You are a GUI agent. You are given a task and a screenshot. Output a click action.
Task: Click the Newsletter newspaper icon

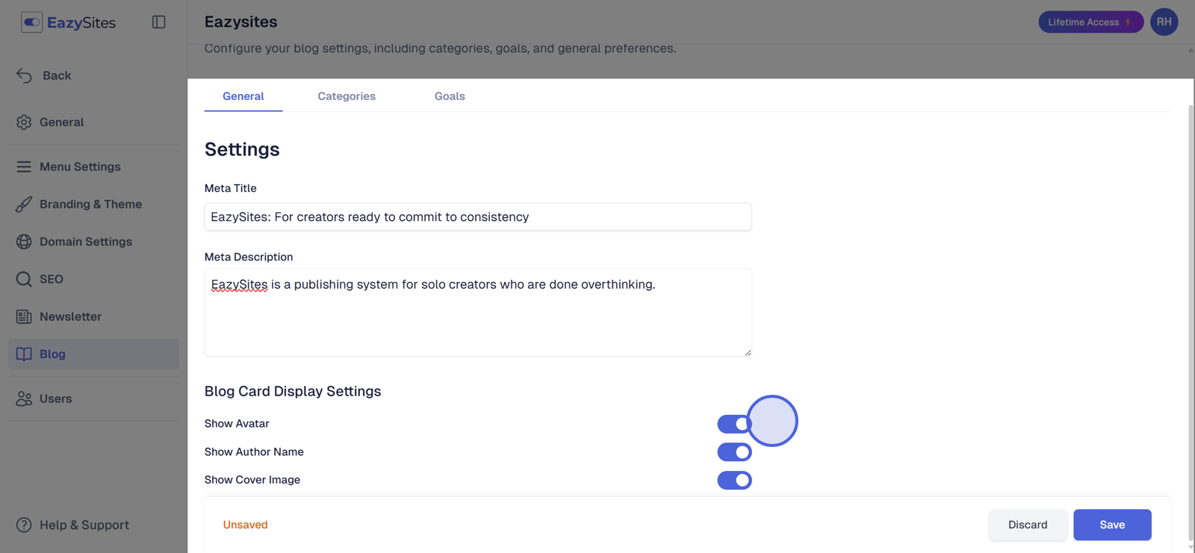click(x=24, y=316)
